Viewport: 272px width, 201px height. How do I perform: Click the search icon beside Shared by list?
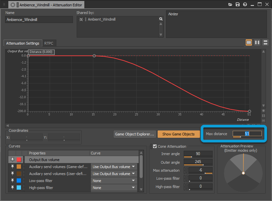[x=161, y=19]
